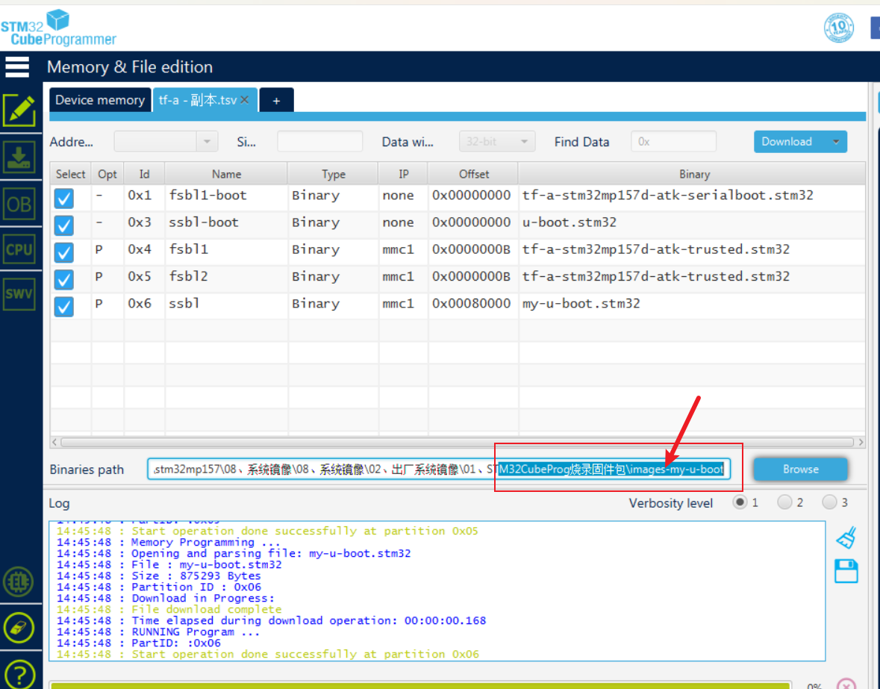Viewport: 880px width, 689px height.
Task: Click the full chip erase icon
Action: (x=19, y=627)
